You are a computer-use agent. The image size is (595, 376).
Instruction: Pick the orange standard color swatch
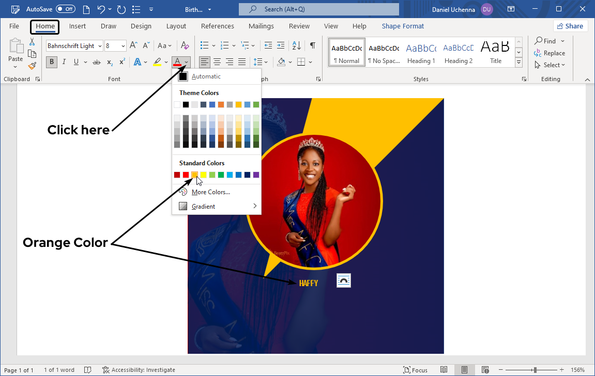194,175
